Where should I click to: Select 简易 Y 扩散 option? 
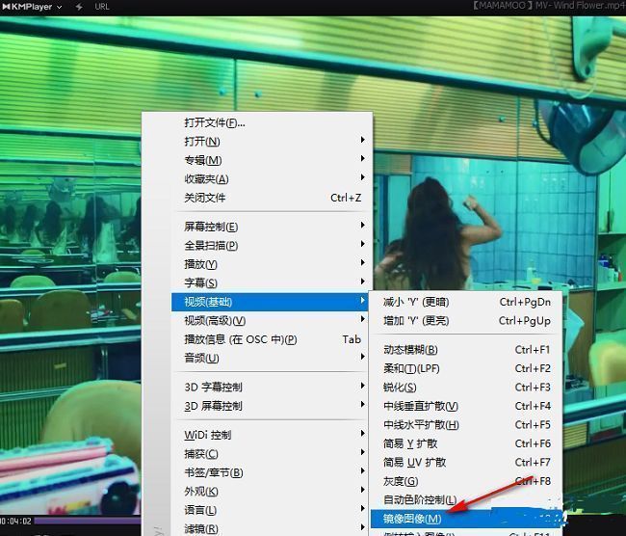[466, 444]
